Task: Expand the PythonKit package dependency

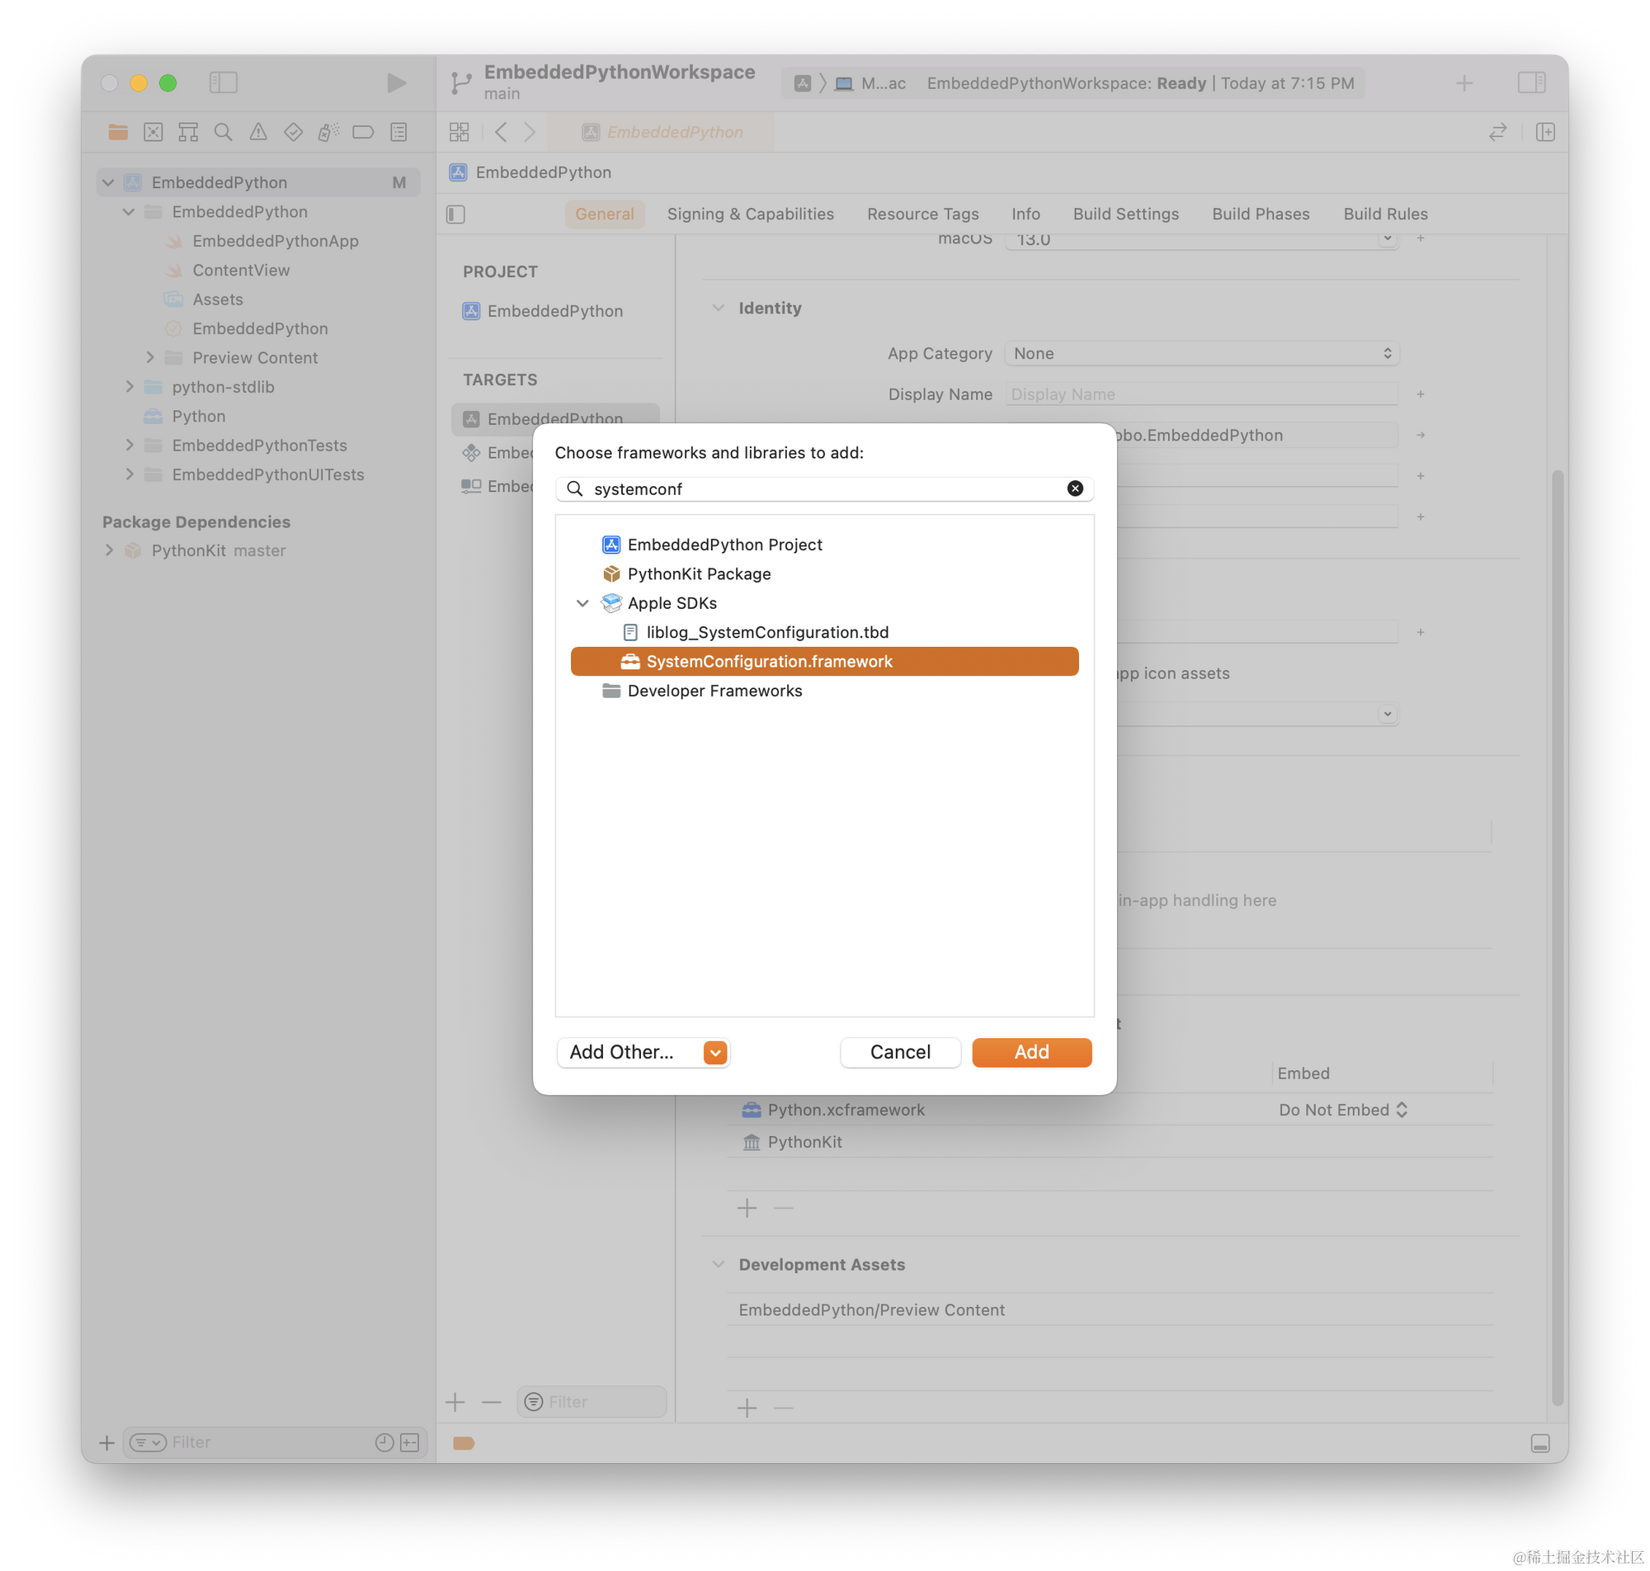Action: [x=109, y=550]
